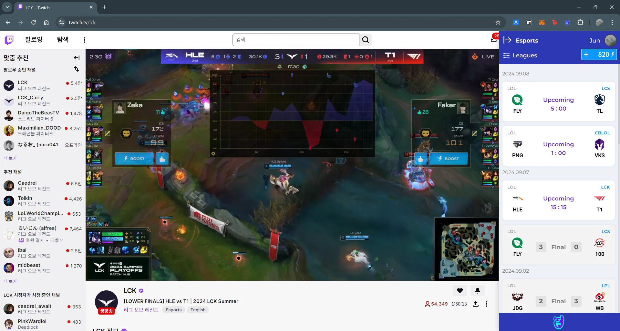The height and width of the screenshot is (331, 620).
Task: Sort followed channels with arrows icon
Action: (x=77, y=69)
